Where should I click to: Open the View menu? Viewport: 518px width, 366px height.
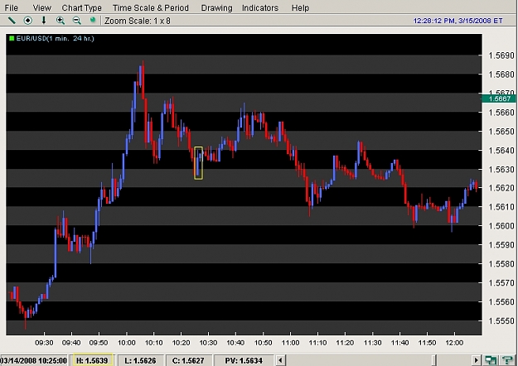tap(42, 7)
